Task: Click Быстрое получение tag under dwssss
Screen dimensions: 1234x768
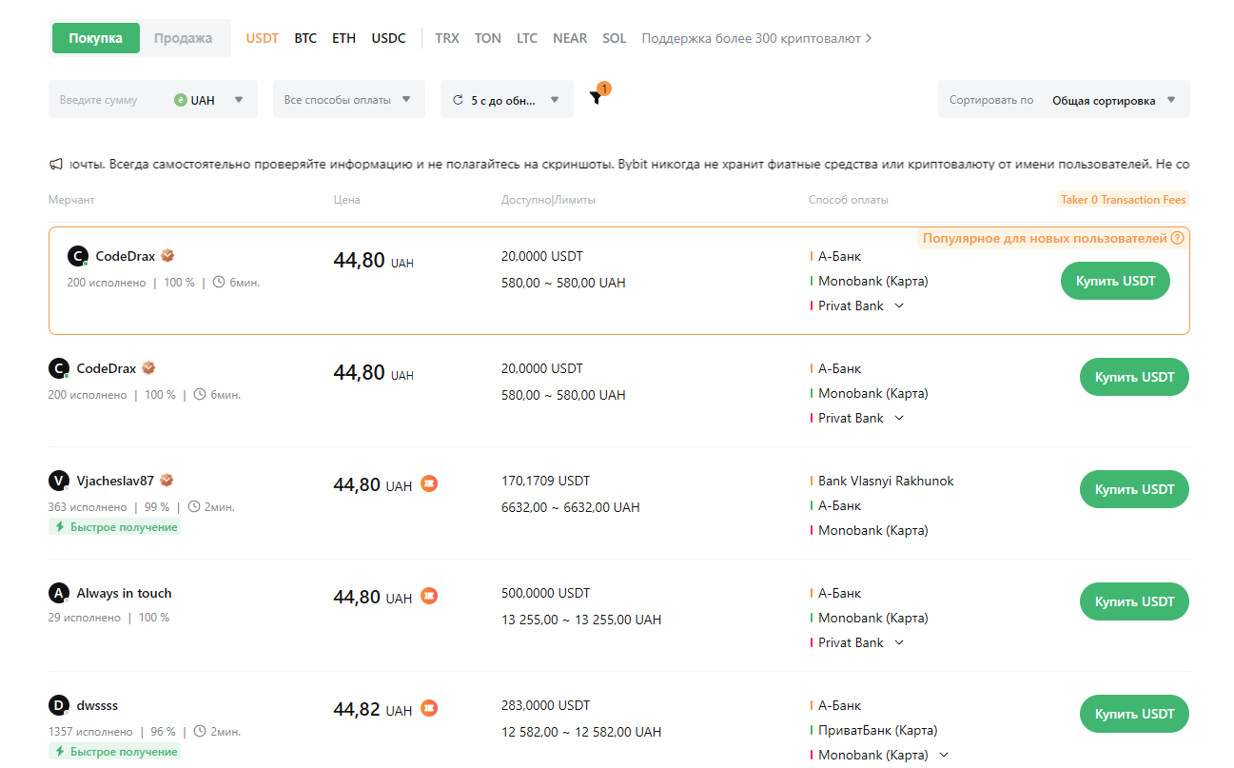Action: pos(115,751)
